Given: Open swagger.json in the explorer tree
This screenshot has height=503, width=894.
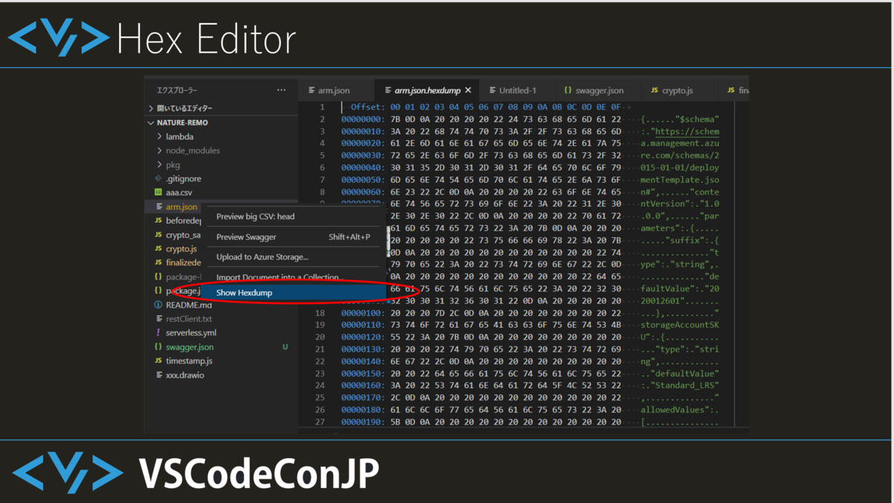Looking at the screenshot, I should pyautogui.click(x=190, y=347).
